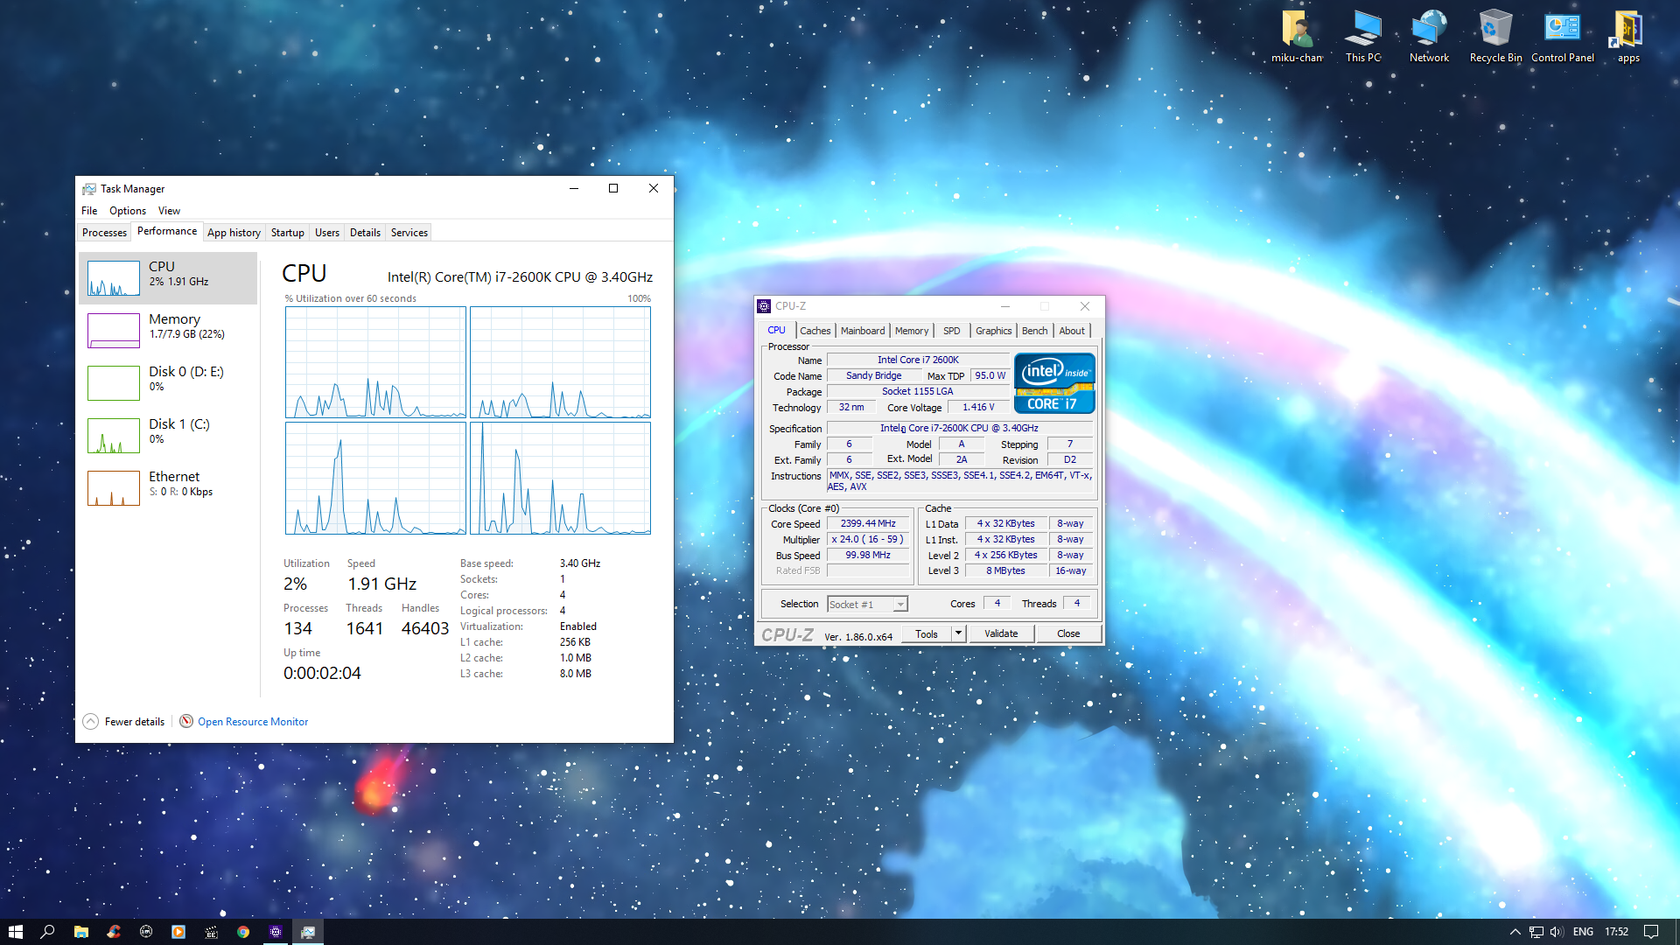Switch to Bench tab in CPU-Z
This screenshot has width=1680, height=945.
[x=1034, y=331]
